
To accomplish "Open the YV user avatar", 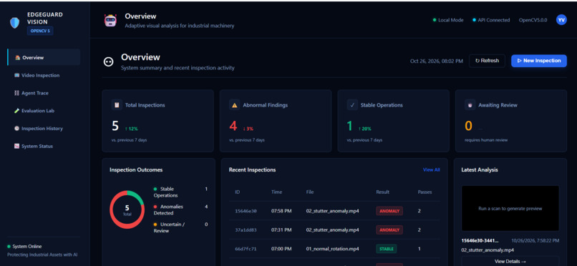I will point(561,20).
